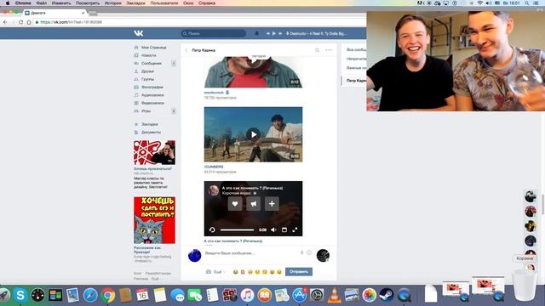Open App Store from the Dock
Screen dimensions: 545x306
[300, 295]
